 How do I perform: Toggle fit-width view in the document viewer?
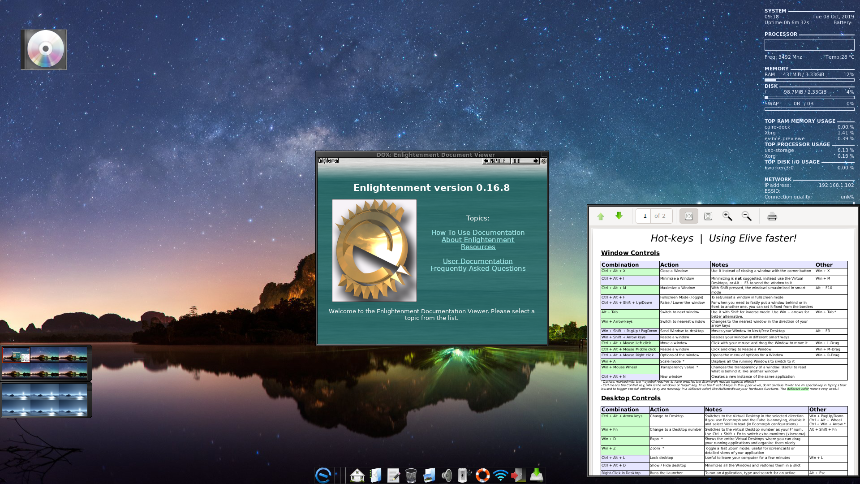coord(688,216)
